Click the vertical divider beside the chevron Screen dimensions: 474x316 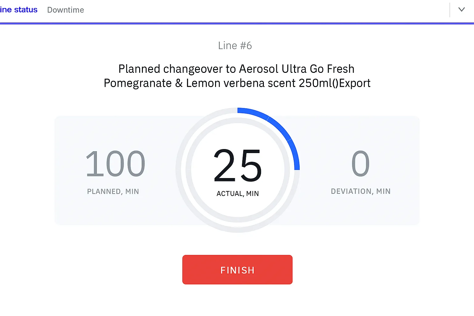tap(450, 10)
